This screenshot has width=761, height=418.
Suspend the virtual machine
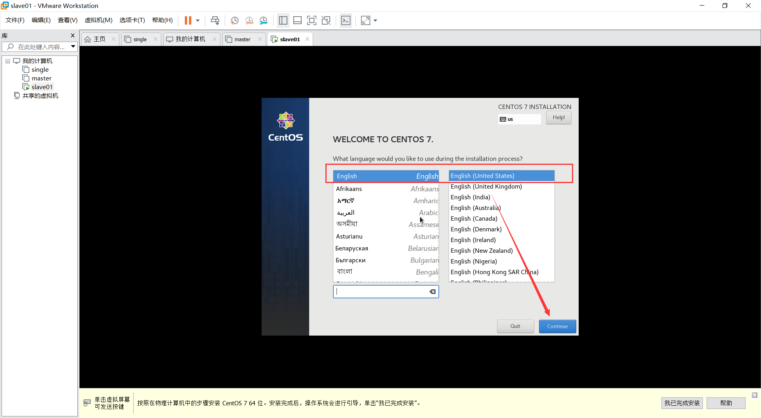(188, 20)
